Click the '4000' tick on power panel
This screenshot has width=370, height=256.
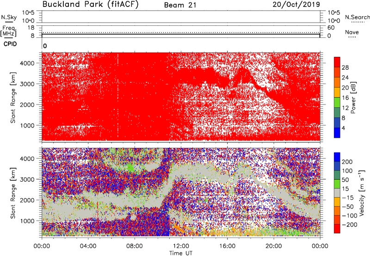coord(27,63)
